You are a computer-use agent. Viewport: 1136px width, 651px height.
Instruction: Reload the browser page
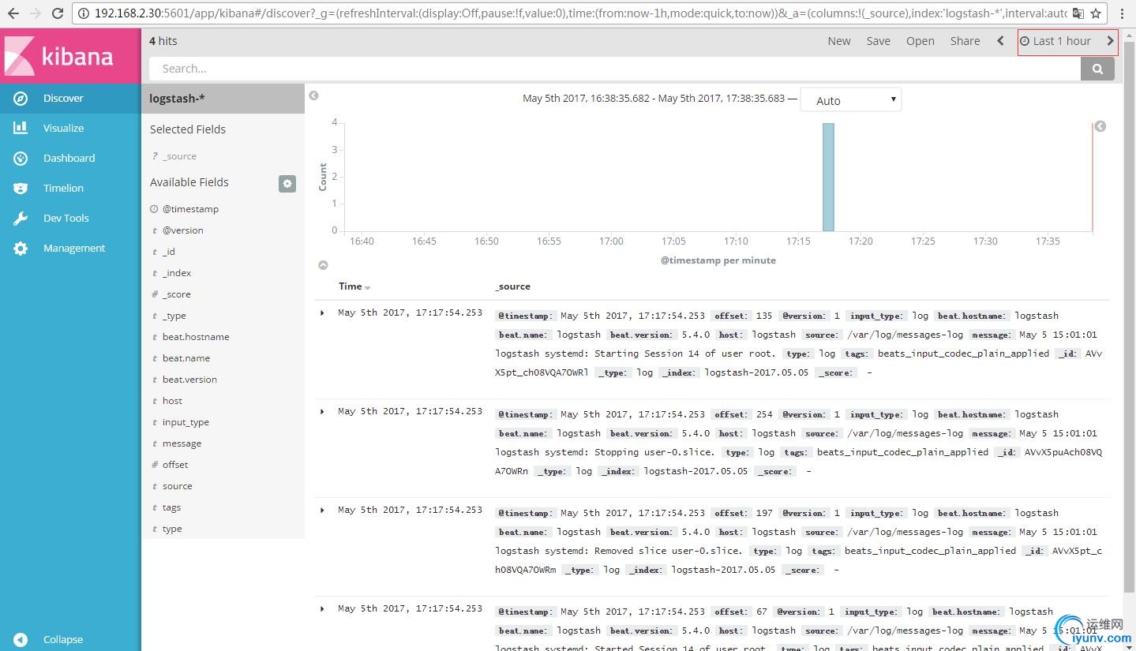[58, 13]
